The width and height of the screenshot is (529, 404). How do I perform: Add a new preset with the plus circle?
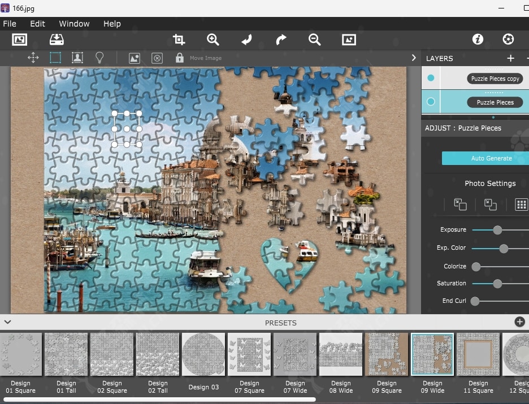pos(519,322)
